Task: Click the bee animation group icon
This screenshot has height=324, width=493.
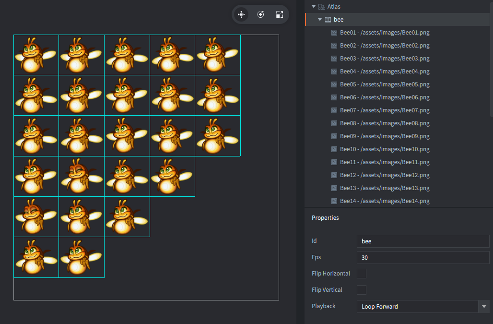Action: point(328,20)
